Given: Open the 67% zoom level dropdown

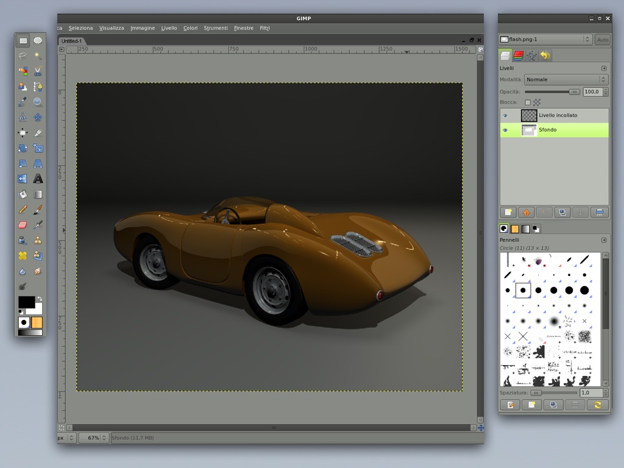Looking at the screenshot, I should coord(104,438).
